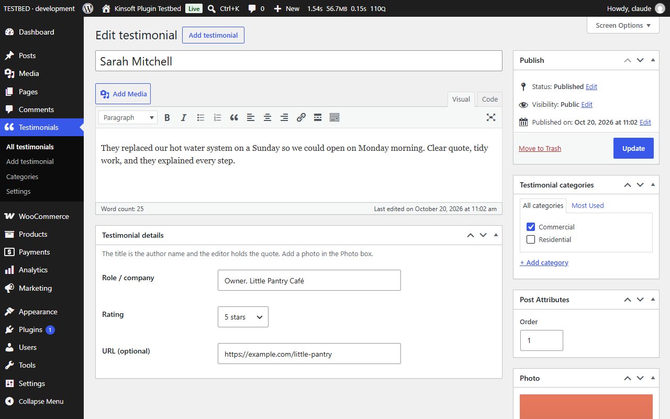The height and width of the screenshot is (419, 670).
Task: Click Move to Trash link
Action: [x=540, y=148]
